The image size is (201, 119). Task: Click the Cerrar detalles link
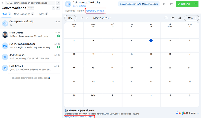click(x=79, y=6)
